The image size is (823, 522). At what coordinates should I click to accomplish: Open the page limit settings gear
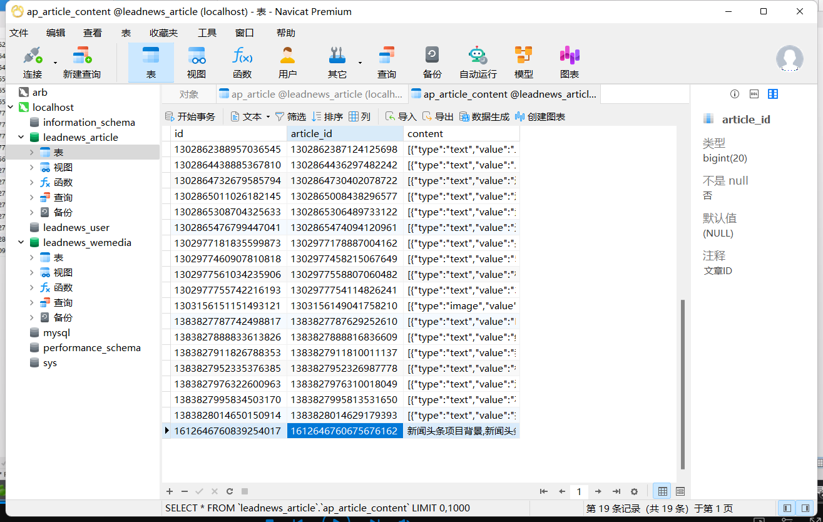(x=634, y=491)
